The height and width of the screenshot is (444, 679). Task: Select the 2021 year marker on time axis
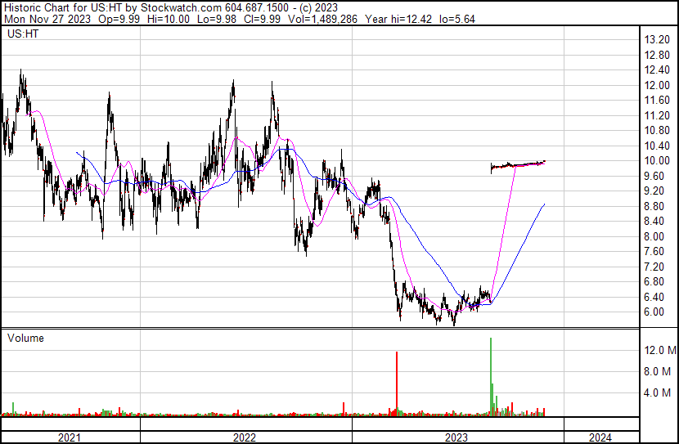[70, 437]
